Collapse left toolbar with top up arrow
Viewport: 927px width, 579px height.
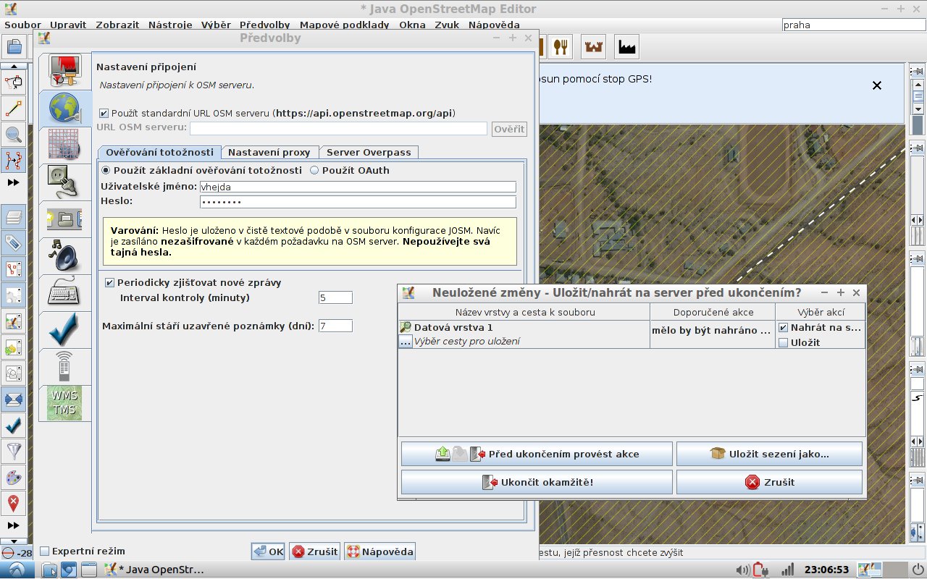(x=13, y=66)
